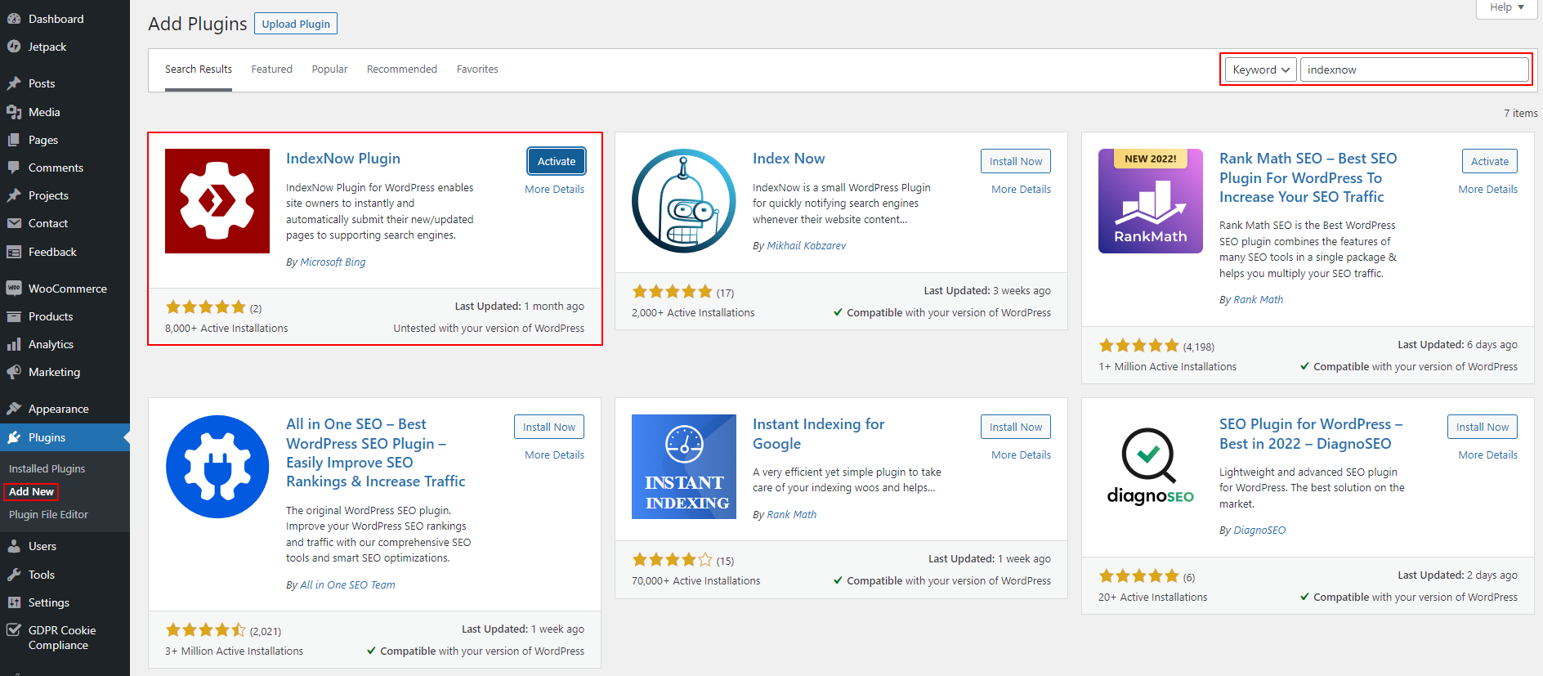Install the Index Now plugin
Viewport: 1543px width, 676px height.
pos(1016,161)
